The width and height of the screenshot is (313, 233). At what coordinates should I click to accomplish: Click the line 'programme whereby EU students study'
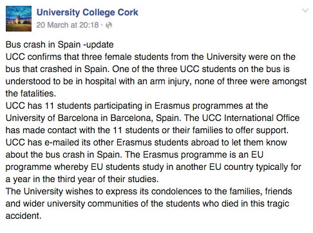(153, 167)
